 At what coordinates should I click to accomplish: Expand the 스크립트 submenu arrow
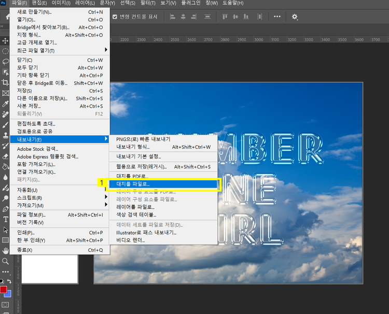click(x=106, y=197)
